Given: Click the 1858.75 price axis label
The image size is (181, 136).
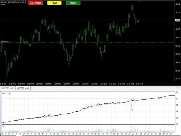Looking at the screenshot, I should pyautogui.click(x=178, y=63).
